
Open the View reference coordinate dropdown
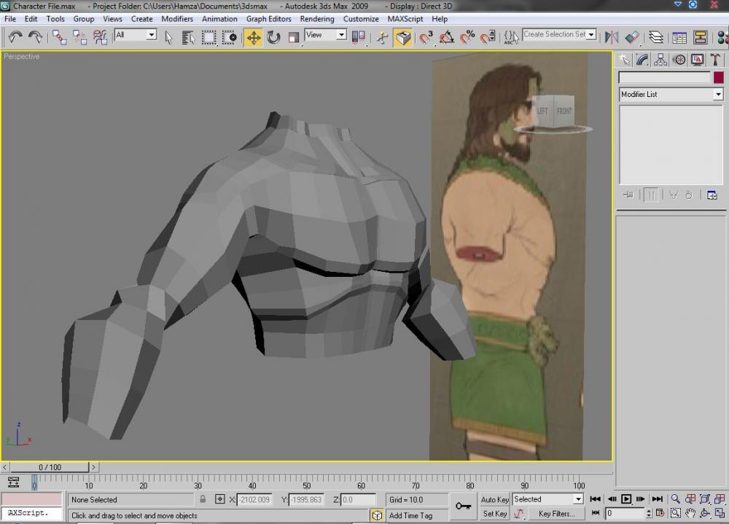(340, 35)
